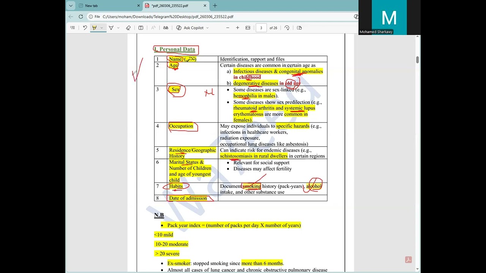The image size is (486, 273).
Task: Click 'Identification, rapport and files' text
Action: tap(252, 59)
